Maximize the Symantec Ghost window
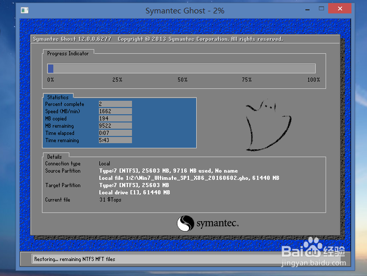The image size is (367, 276). tap(321, 9)
